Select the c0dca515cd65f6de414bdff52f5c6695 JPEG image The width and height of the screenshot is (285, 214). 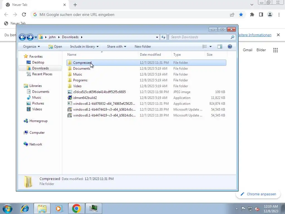[146, 92]
